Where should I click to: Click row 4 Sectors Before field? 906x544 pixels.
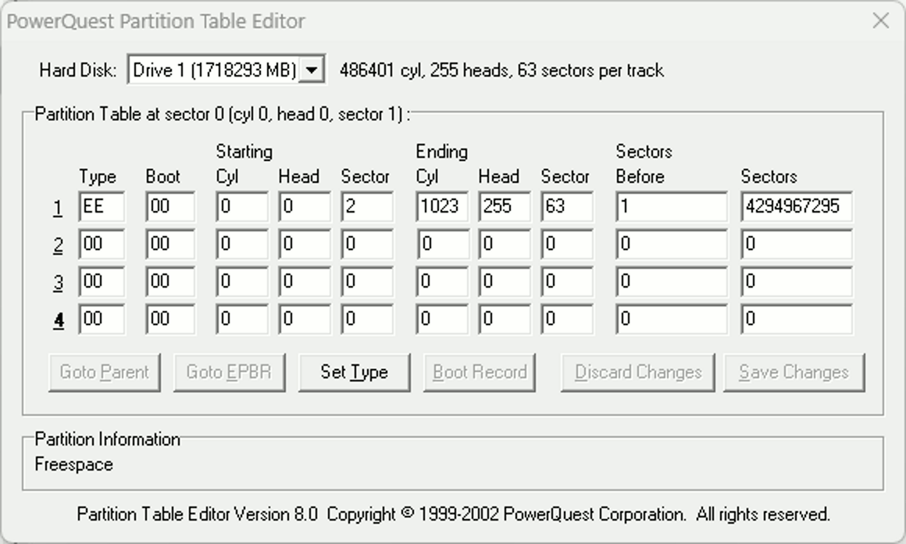point(672,319)
